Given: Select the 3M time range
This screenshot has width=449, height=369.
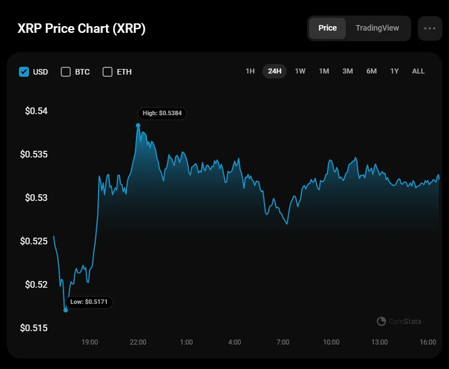Looking at the screenshot, I should tap(348, 71).
